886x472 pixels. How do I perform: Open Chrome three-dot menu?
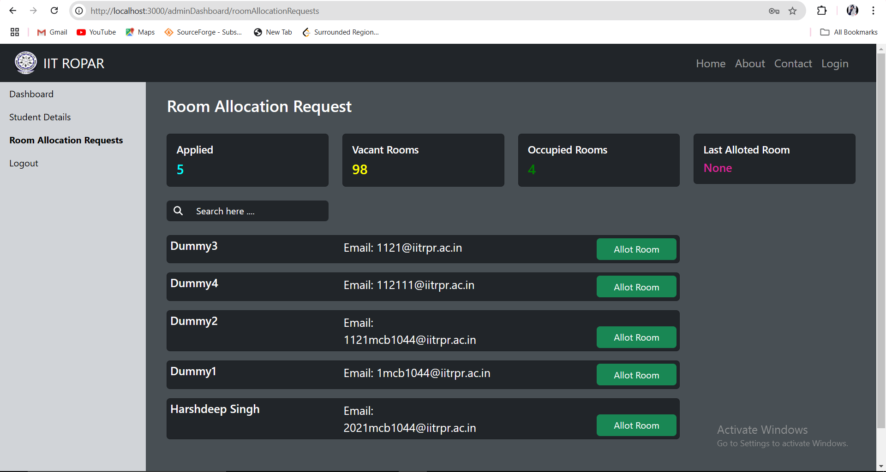point(873,11)
